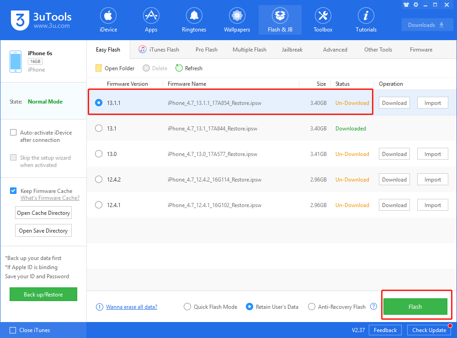457x338 pixels.
Task: Go to Ringtones section
Action: tap(194, 20)
